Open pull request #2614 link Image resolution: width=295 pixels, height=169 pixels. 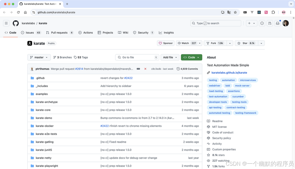(79, 69)
